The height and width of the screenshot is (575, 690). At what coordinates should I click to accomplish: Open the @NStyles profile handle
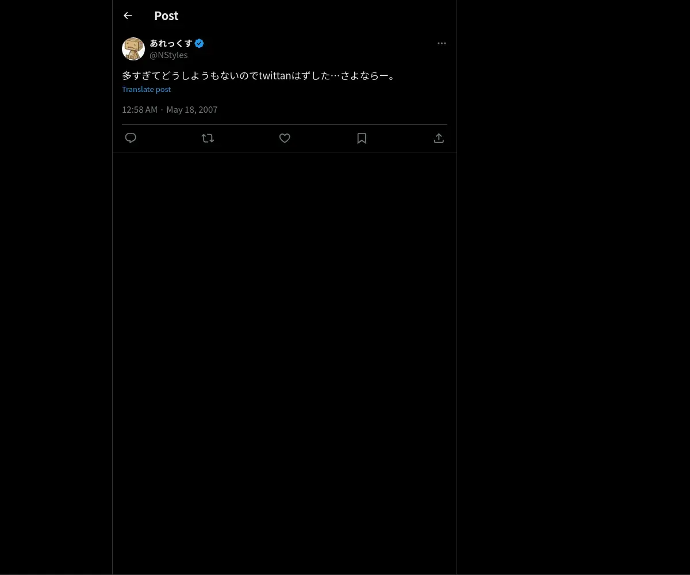pos(168,55)
